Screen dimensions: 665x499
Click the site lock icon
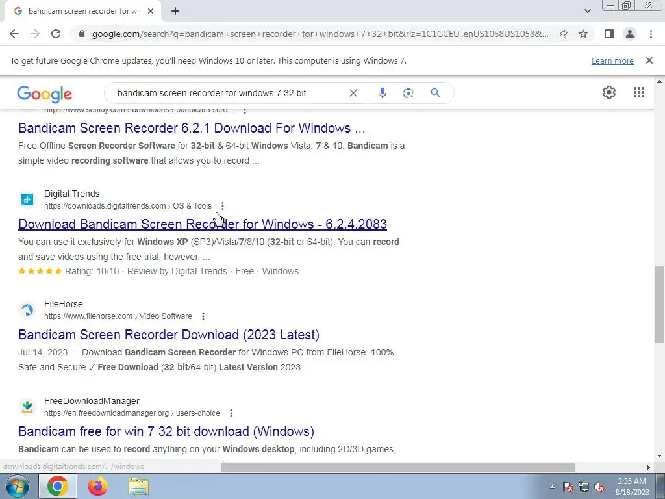(82, 34)
